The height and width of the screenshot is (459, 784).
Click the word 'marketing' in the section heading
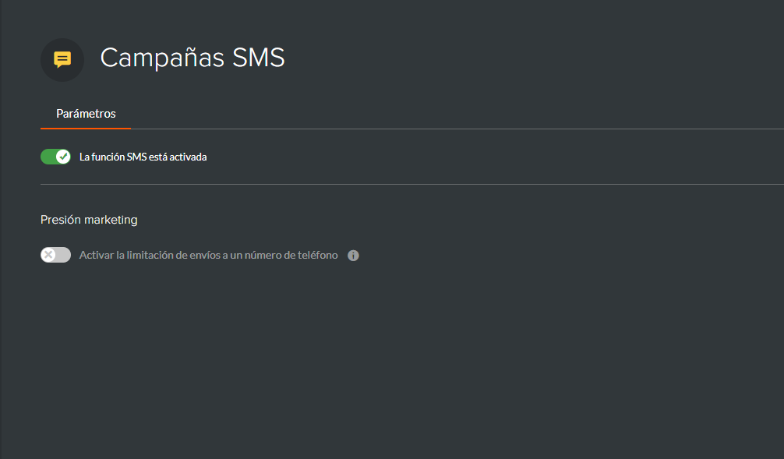(111, 220)
